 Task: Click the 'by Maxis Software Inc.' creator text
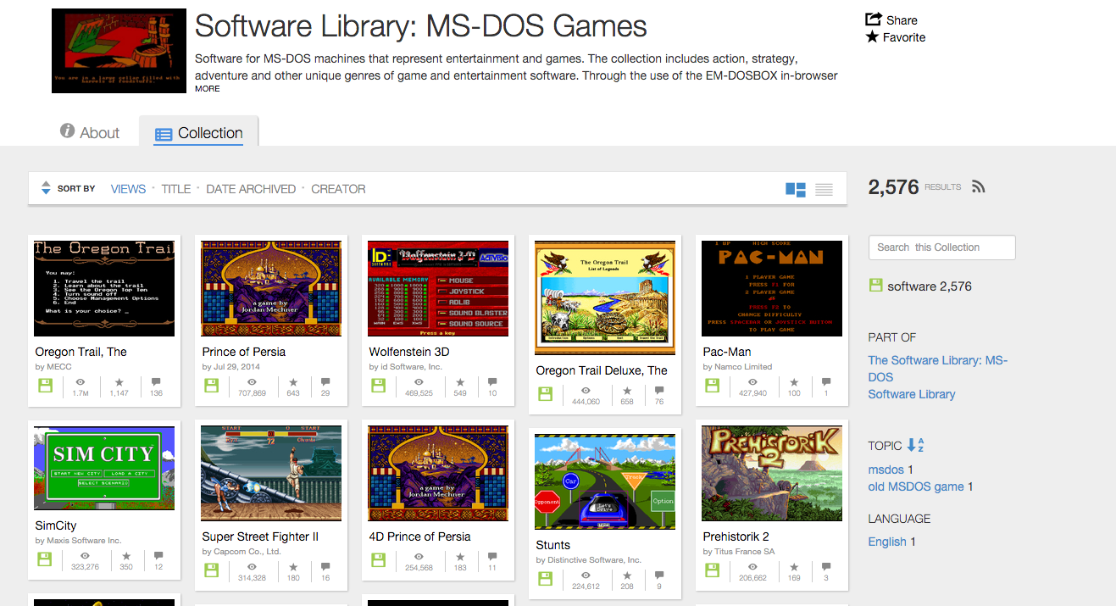pyautogui.click(x=78, y=541)
